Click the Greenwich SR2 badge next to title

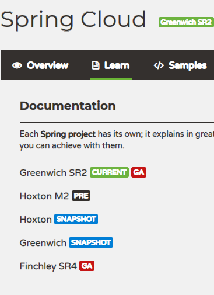pos(186,22)
